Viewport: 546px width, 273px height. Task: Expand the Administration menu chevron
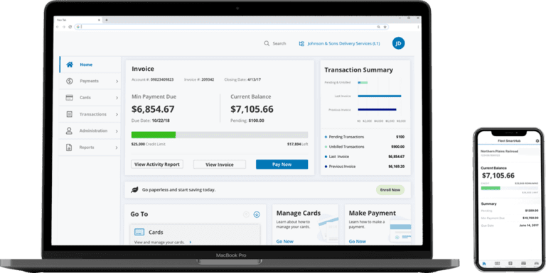117,131
